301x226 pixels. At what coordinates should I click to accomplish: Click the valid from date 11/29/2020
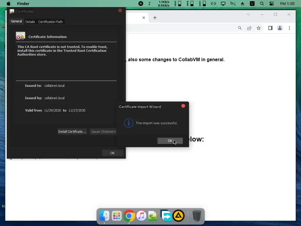point(52,110)
